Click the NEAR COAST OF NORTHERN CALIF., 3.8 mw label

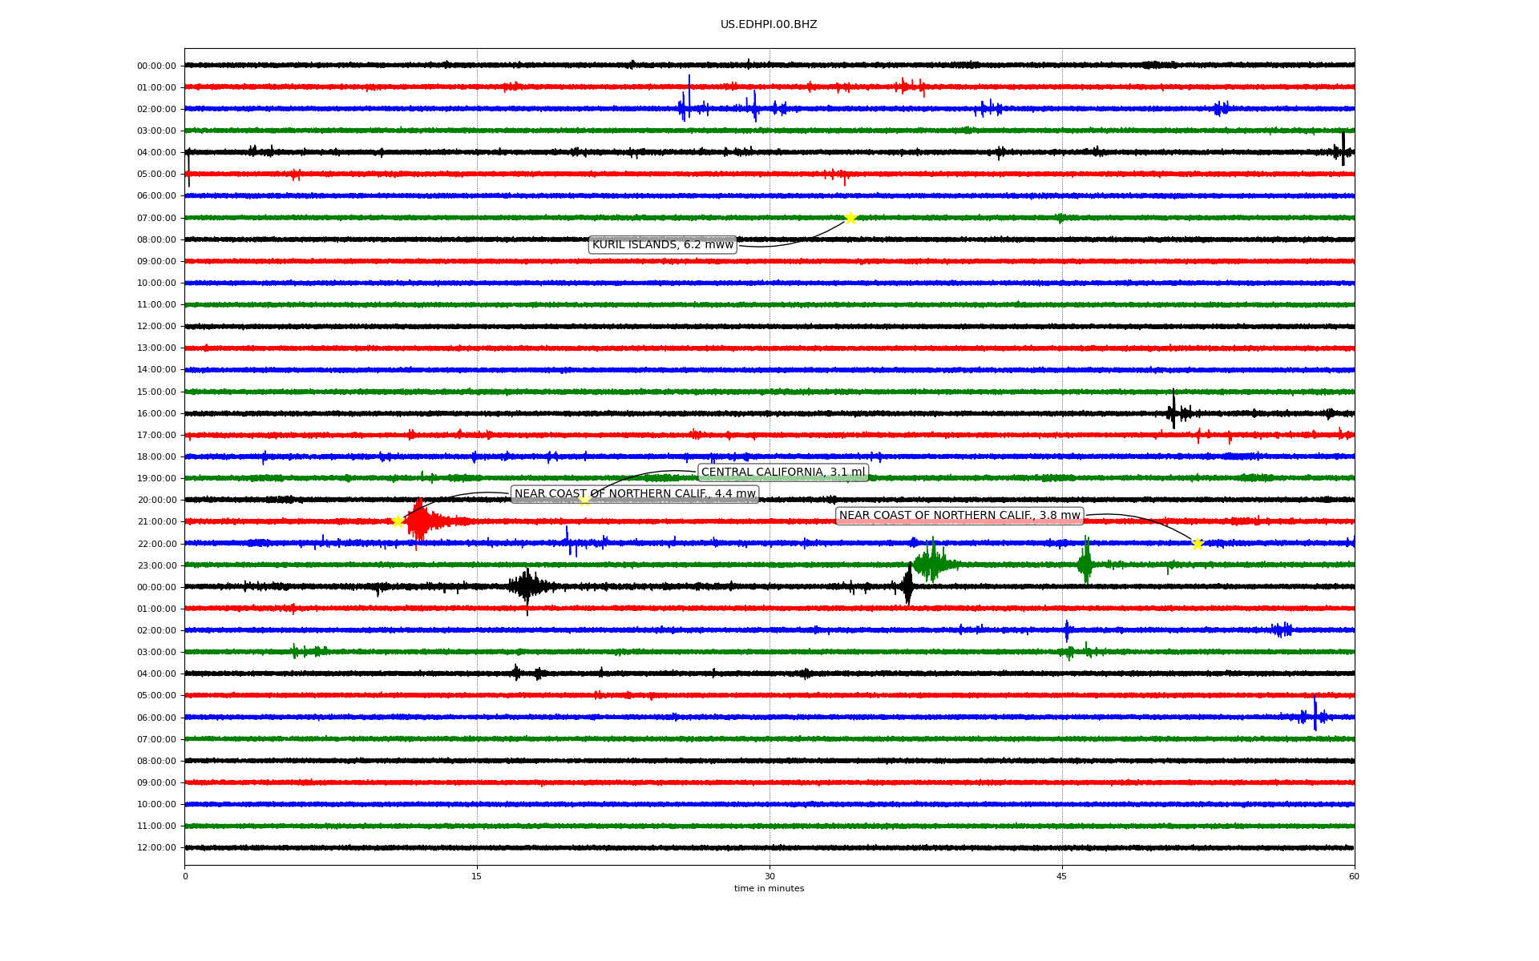(x=959, y=516)
